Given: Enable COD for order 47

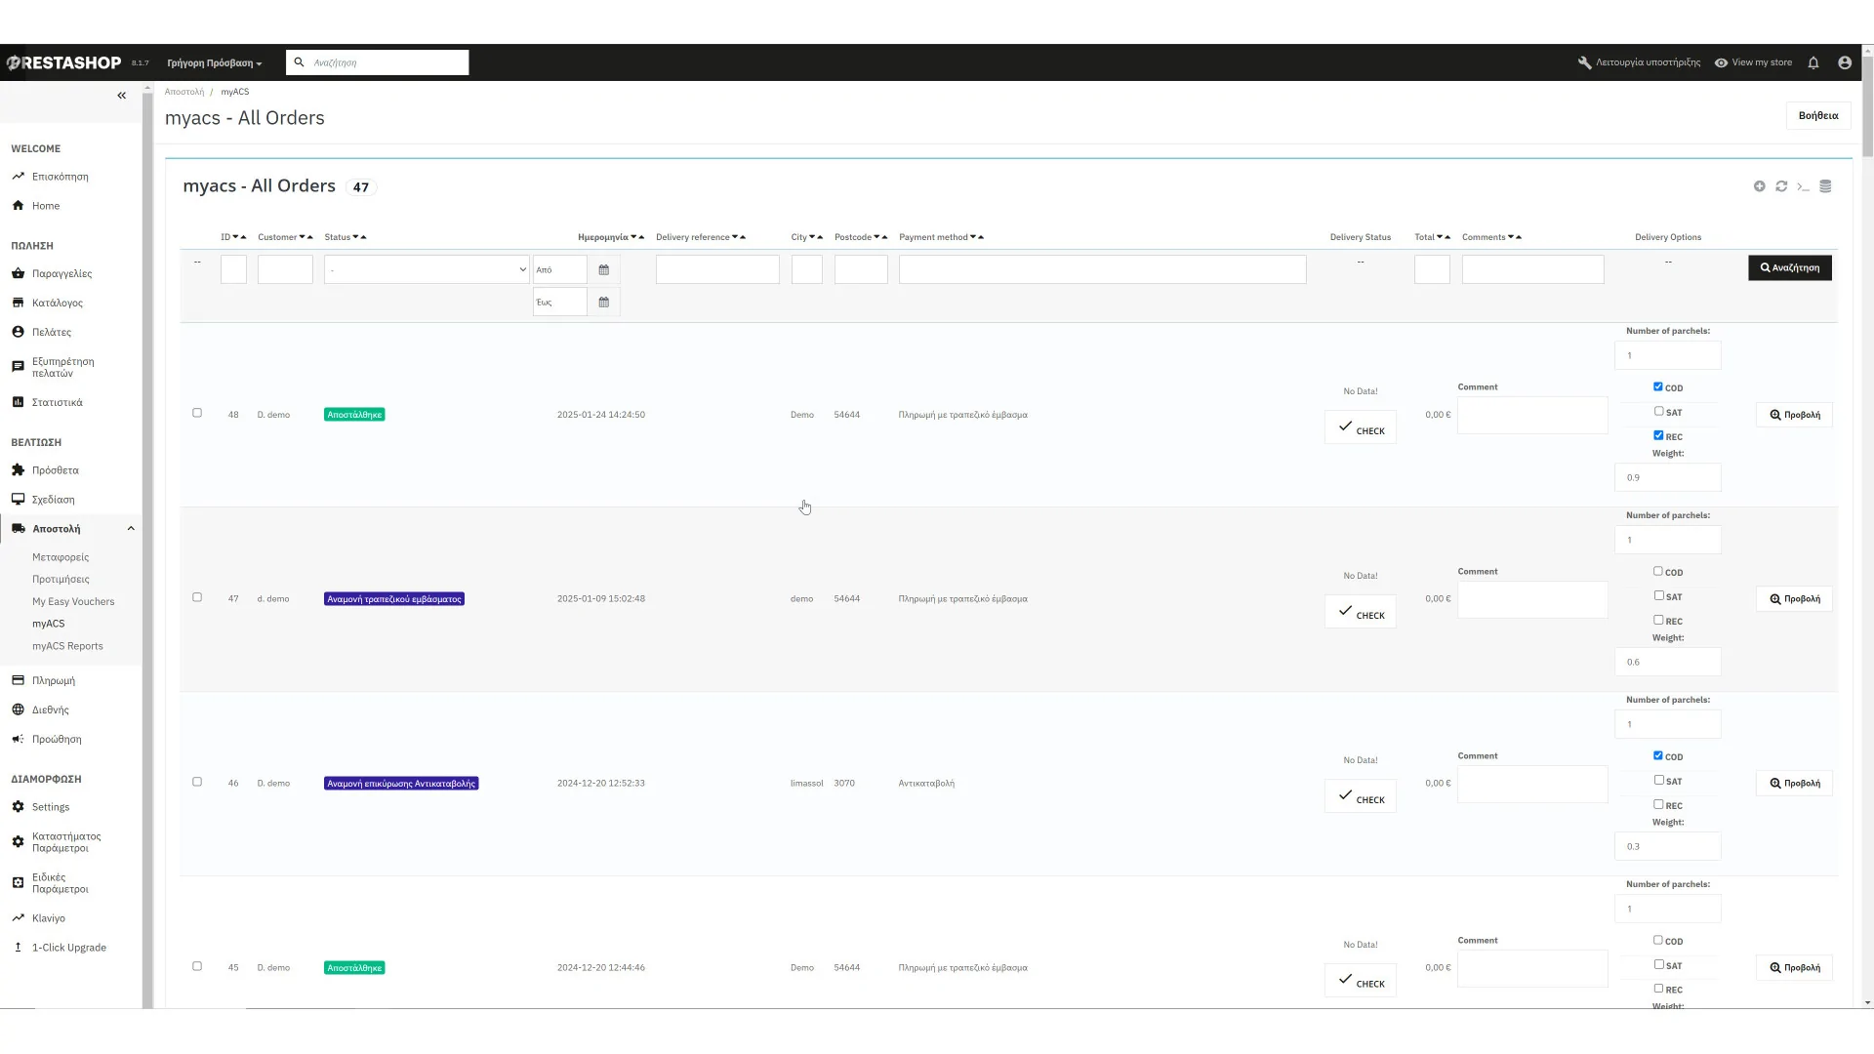Looking at the screenshot, I should pos(1657,571).
